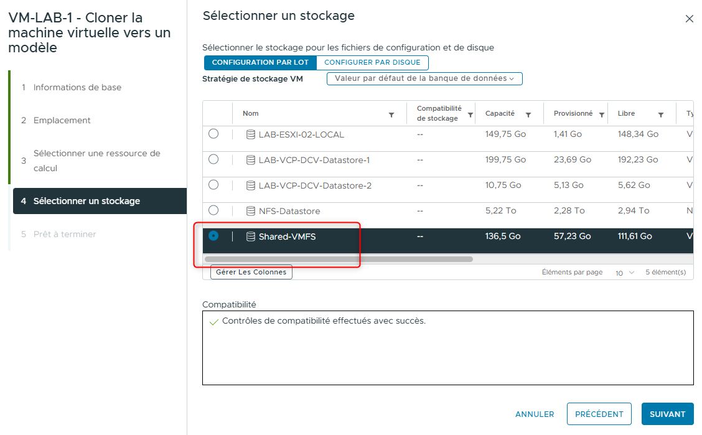The image size is (702, 435).
Task: Select the NFS-Datastore radio button
Action: 213,210
